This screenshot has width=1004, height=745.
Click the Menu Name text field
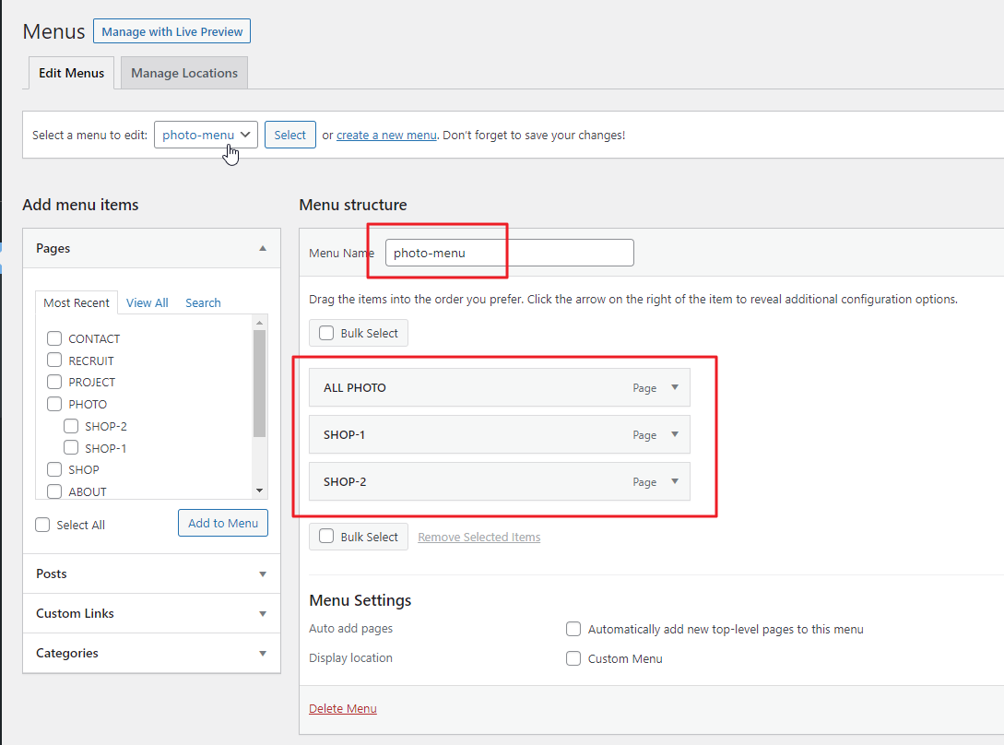pos(510,253)
